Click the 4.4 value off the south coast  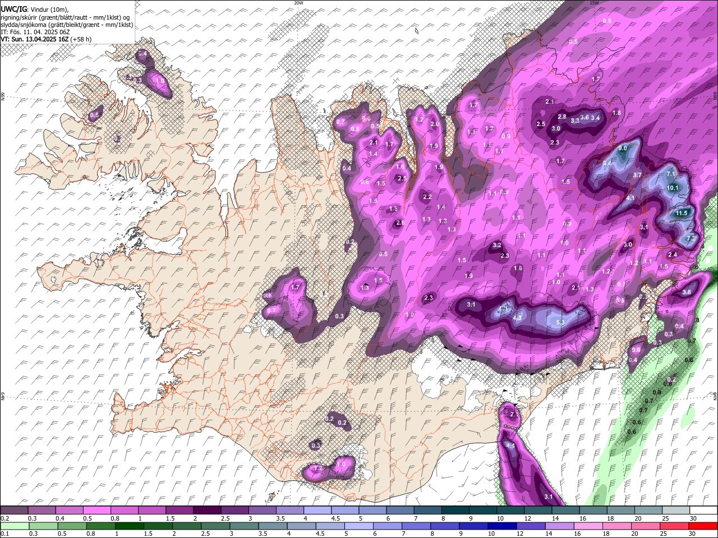[510, 445]
